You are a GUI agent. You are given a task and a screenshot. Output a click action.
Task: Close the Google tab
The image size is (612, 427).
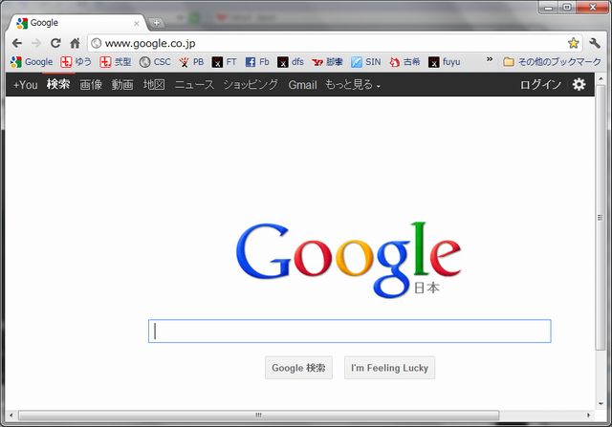(x=136, y=23)
